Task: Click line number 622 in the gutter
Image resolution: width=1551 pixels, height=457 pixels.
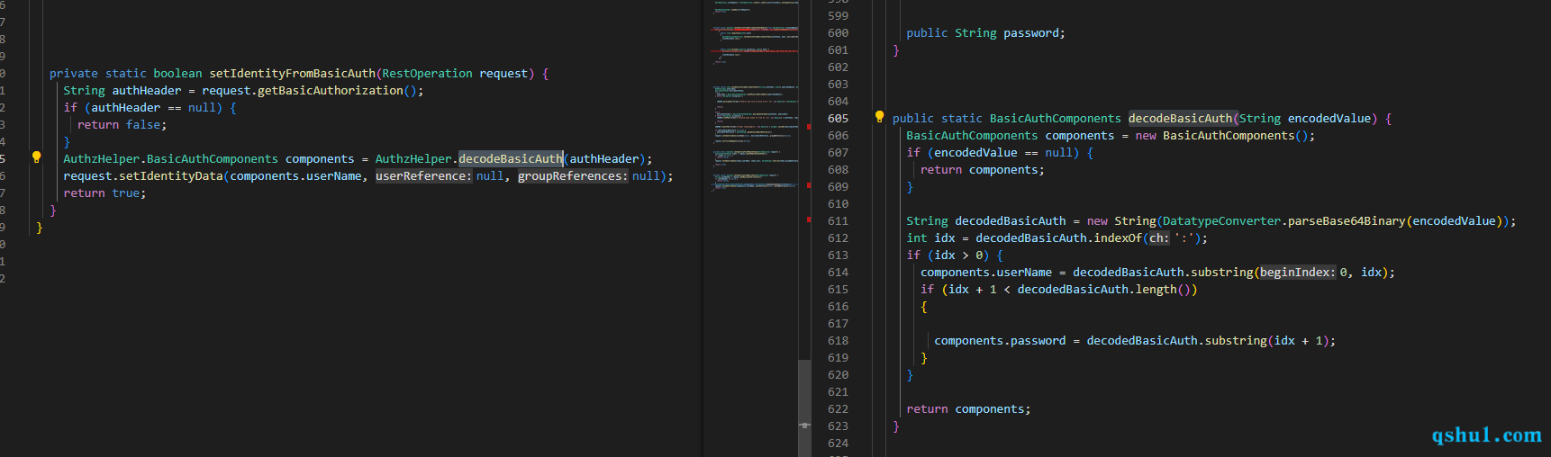Action: [x=838, y=409]
